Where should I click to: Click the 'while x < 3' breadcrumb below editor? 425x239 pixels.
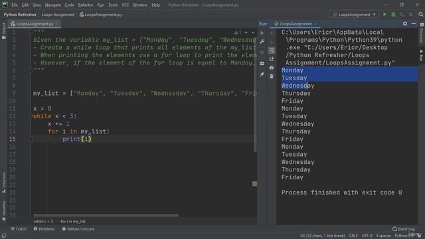43,221
